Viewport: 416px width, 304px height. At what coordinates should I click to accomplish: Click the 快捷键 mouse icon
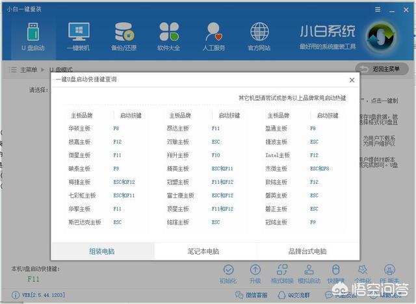coord(336,270)
